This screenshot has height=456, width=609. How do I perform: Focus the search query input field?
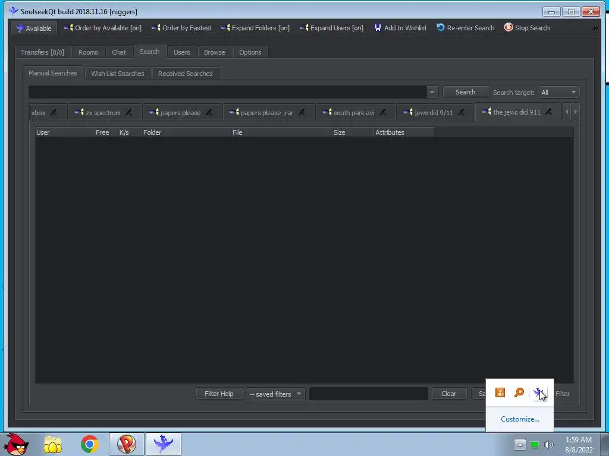pos(228,92)
